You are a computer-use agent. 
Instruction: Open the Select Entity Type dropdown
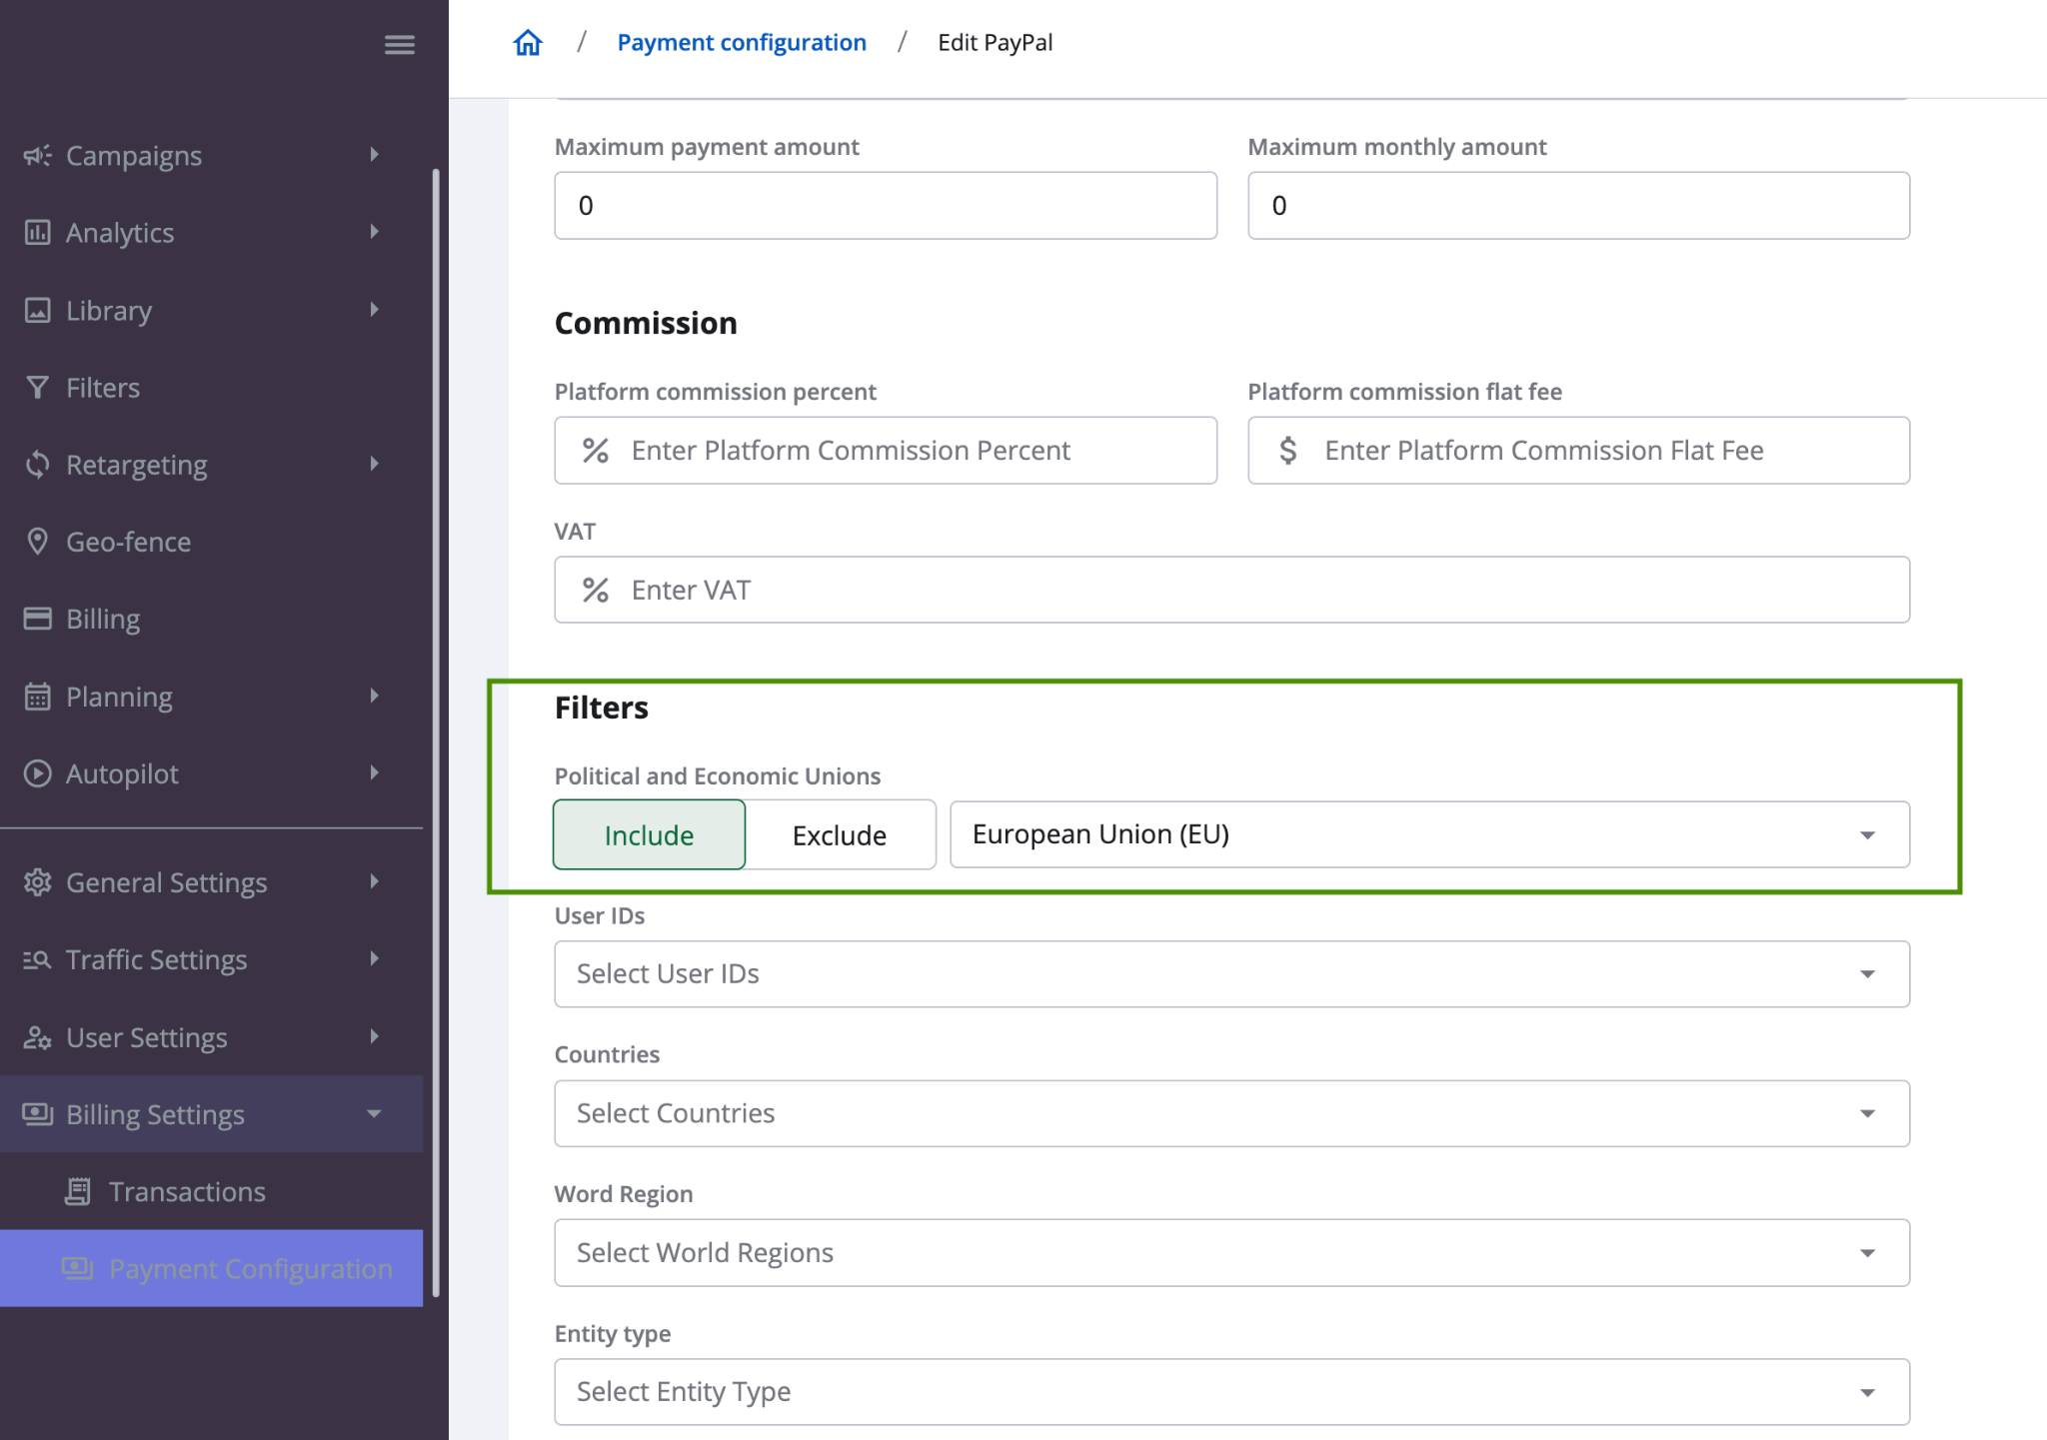[1231, 1391]
